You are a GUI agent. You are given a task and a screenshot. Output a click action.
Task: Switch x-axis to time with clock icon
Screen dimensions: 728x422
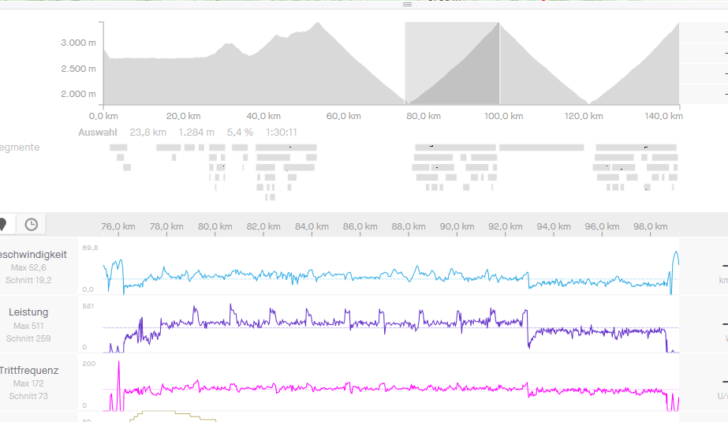[x=31, y=224]
